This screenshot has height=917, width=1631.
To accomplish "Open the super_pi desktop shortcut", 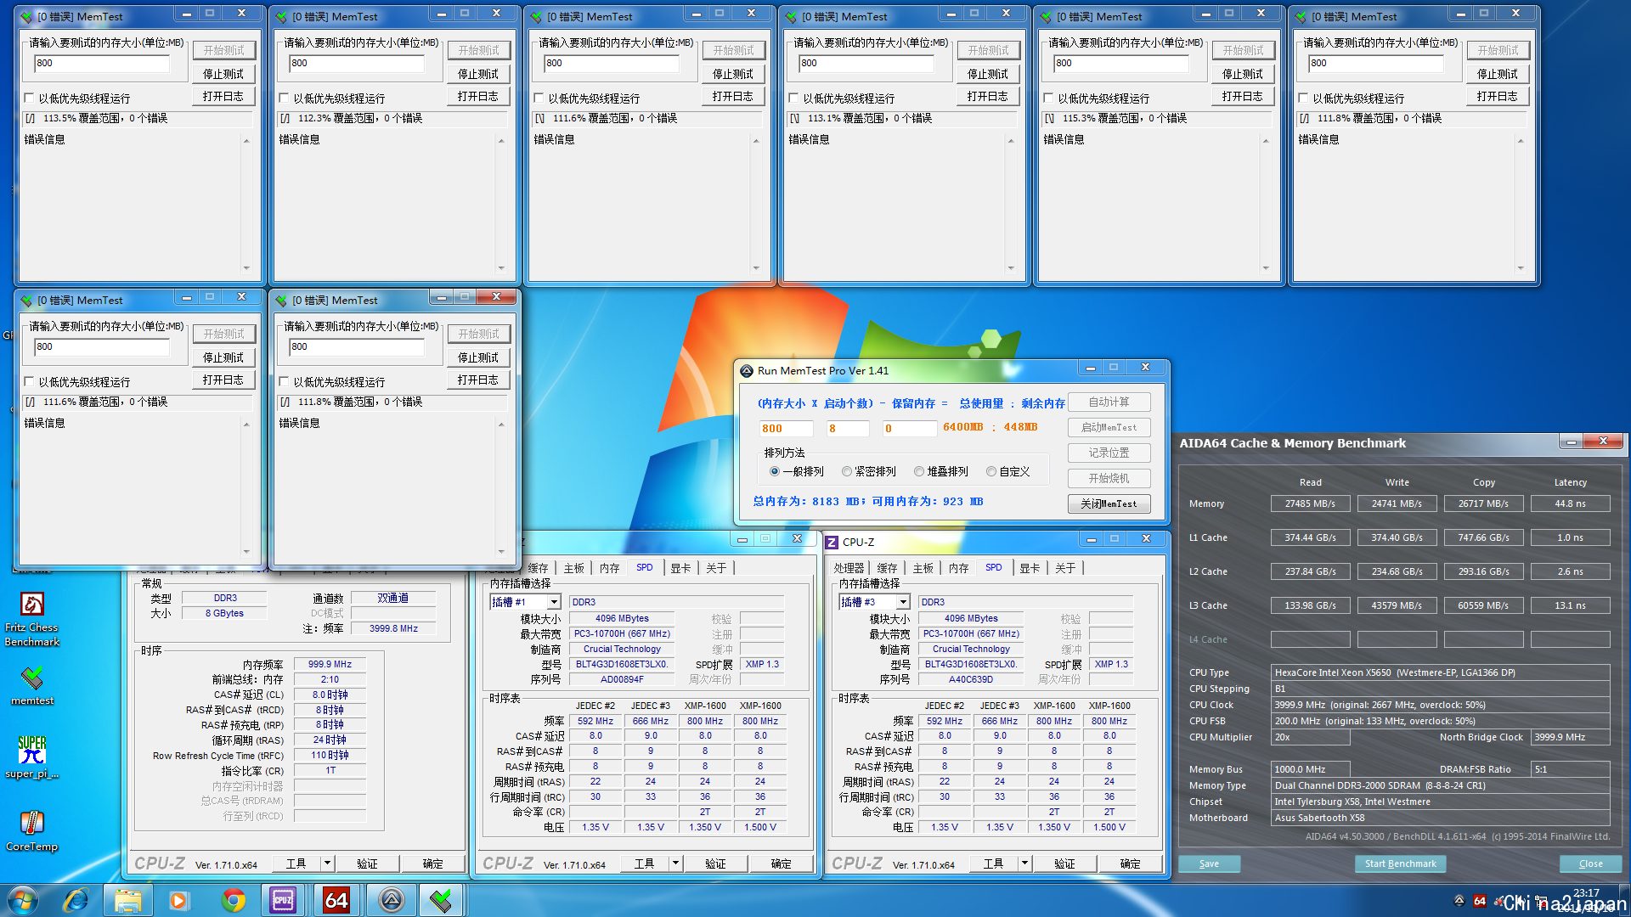I will (x=31, y=757).
